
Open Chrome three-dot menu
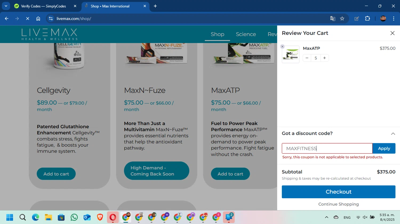click(394, 19)
